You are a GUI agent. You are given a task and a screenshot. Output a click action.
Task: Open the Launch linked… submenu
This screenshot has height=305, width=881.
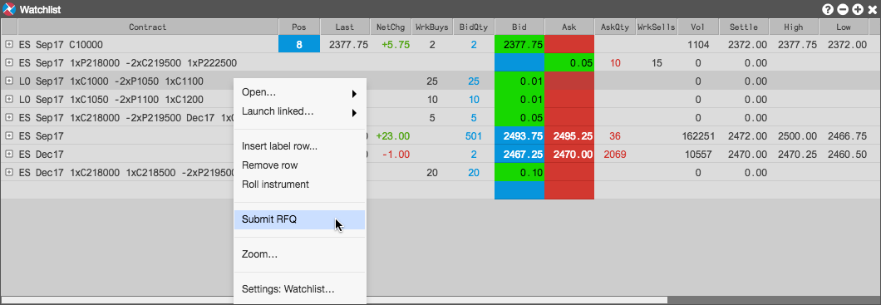[300, 111]
